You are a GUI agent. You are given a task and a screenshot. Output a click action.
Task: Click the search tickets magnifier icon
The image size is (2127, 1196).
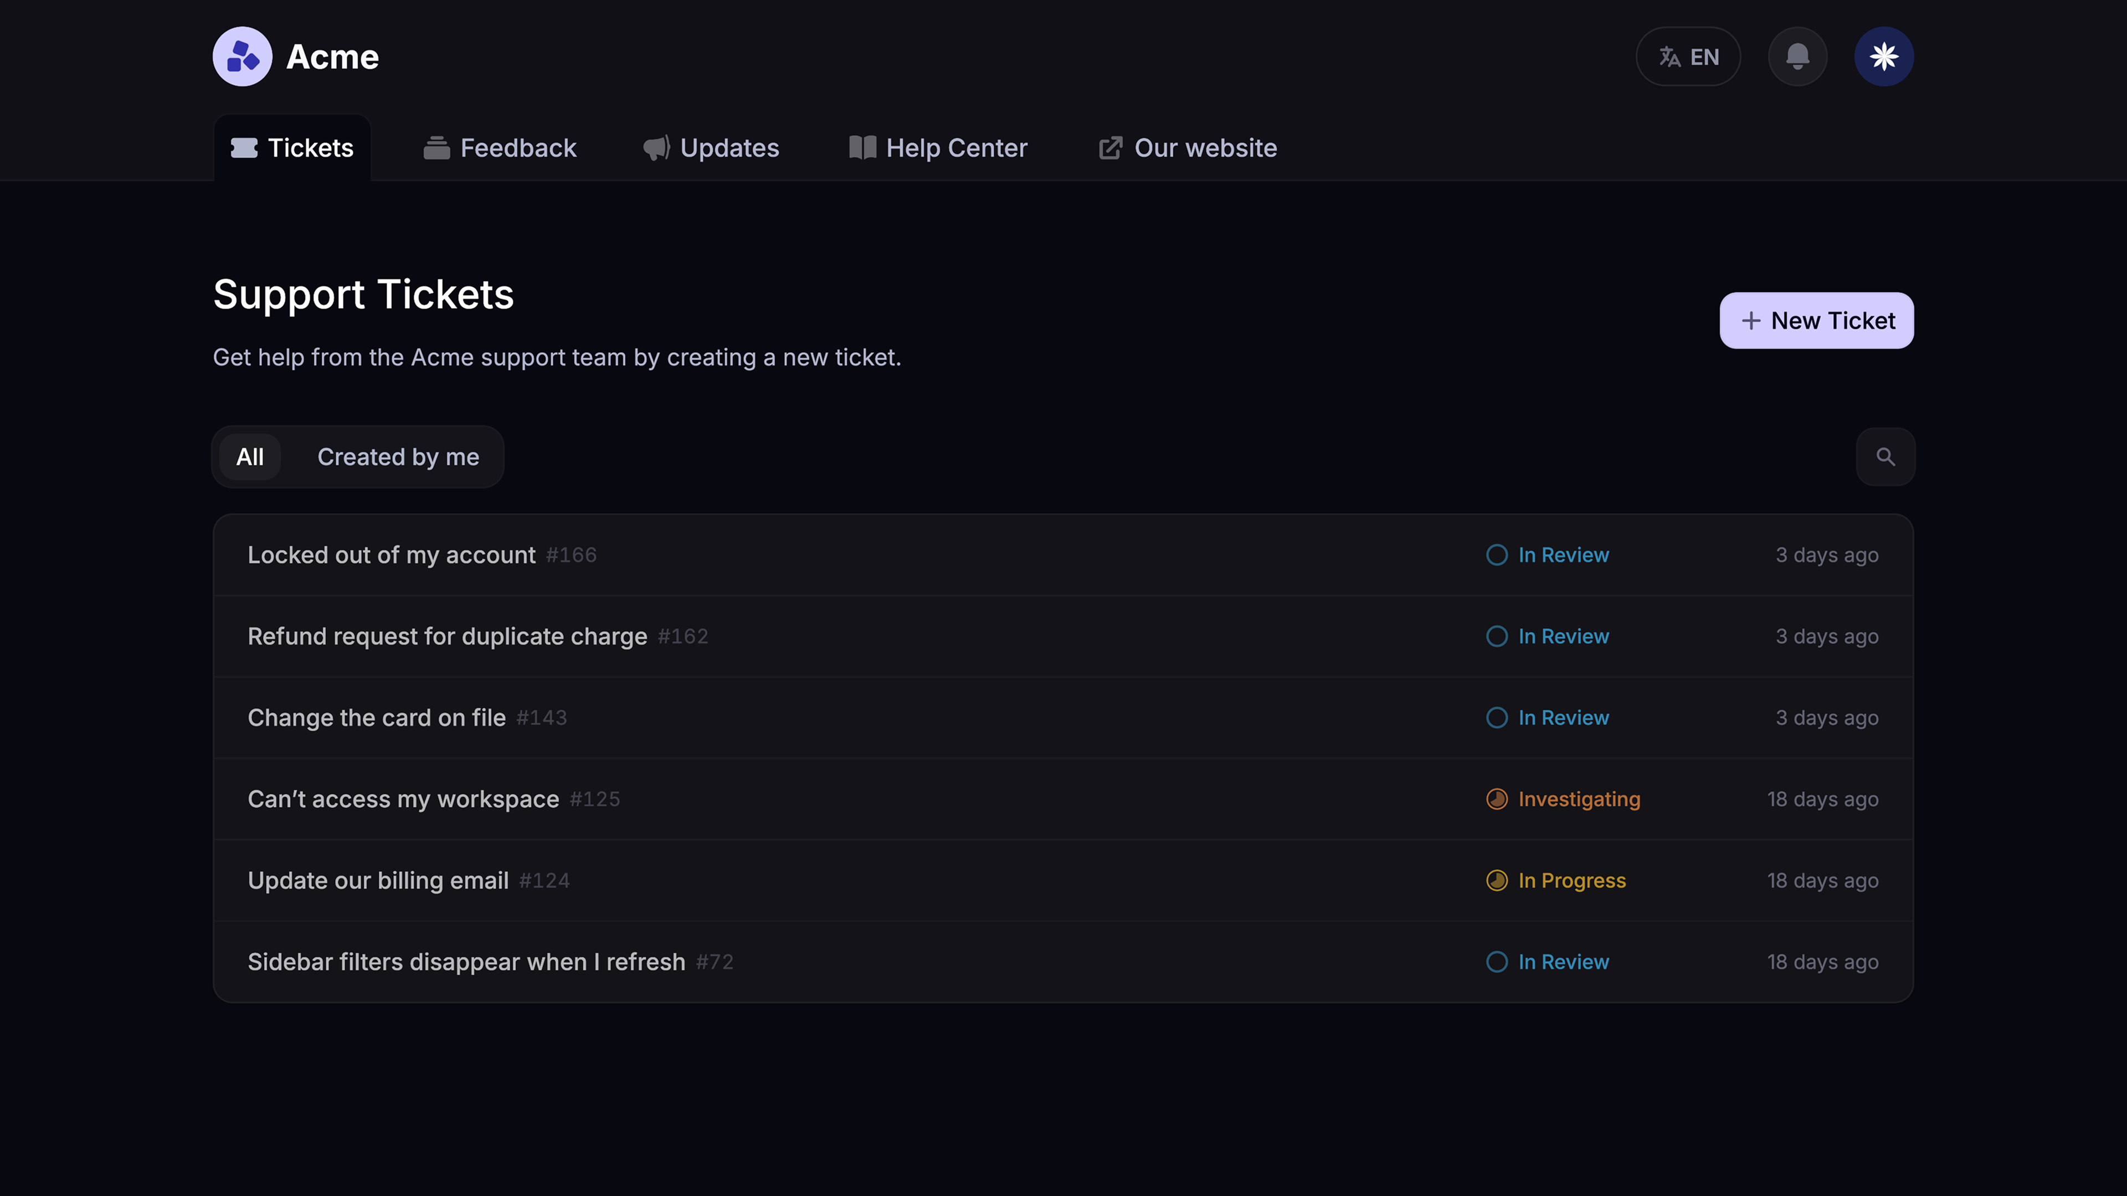(1885, 456)
